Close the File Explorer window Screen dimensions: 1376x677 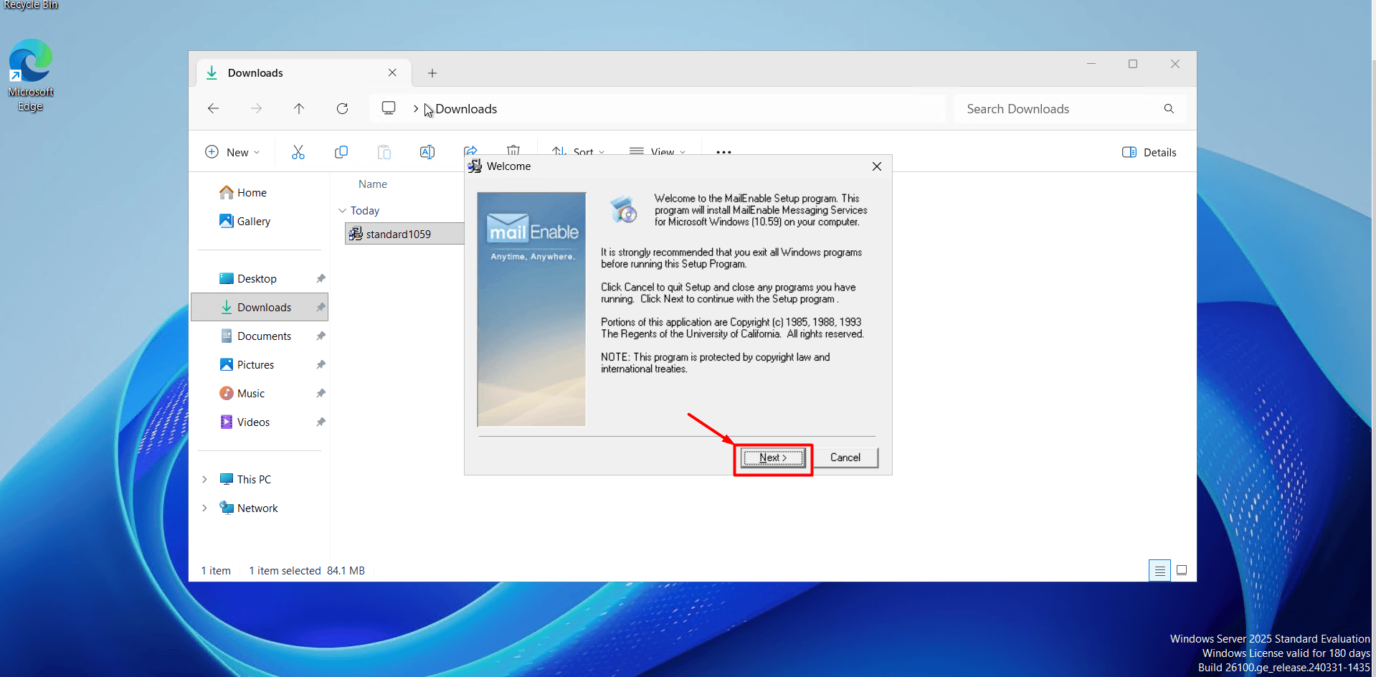1175,64
